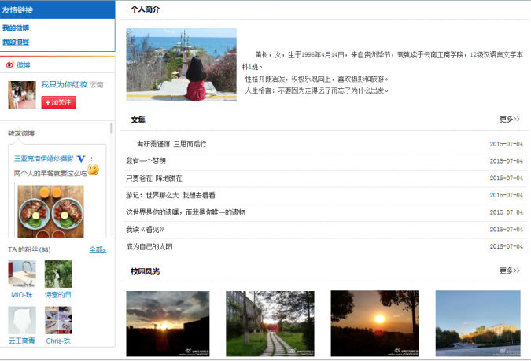Open fan avatar 云工商青
This screenshot has width=531, height=361.
click(x=22, y=320)
